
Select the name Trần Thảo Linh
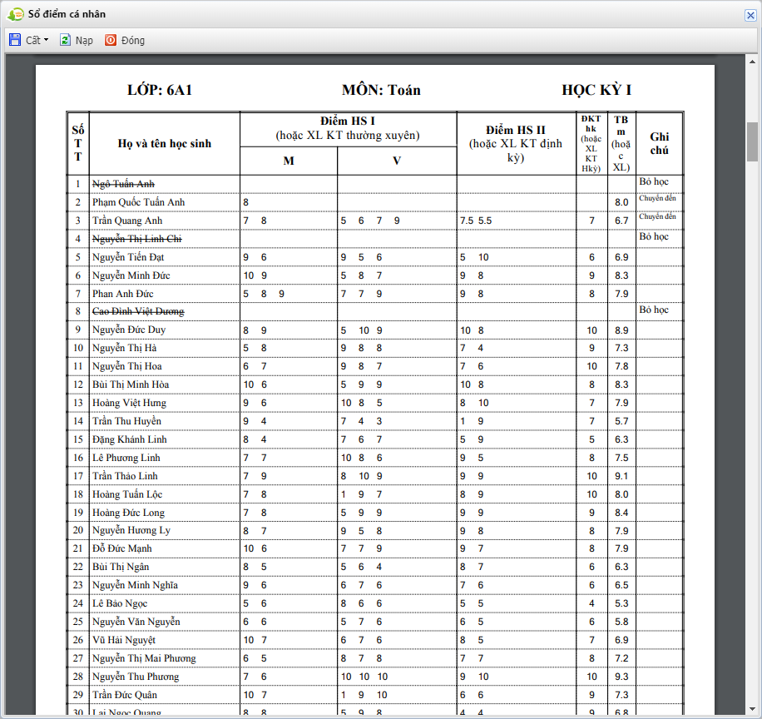pos(125,476)
